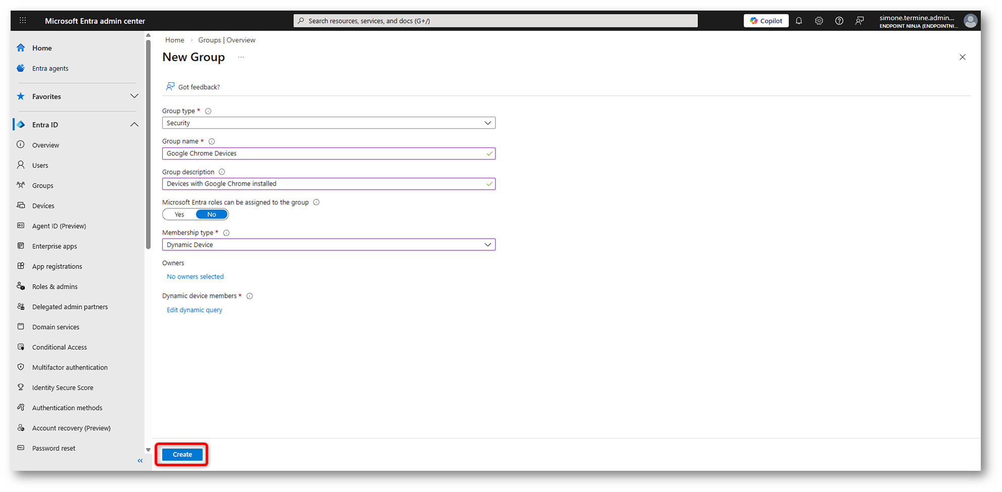Image resolution: width=1002 pixels, height=492 pixels.
Task: Click the Authentication methods icon
Action: (x=21, y=407)
